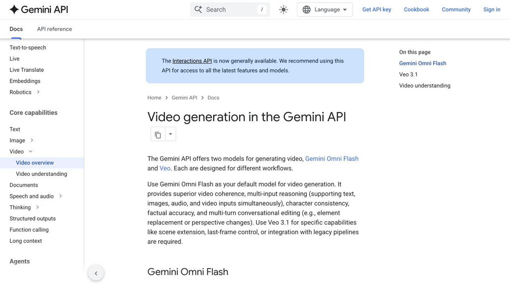Viewport: 510px width, 287px height.
Task: Open the Cookbook link
Action: 416,9
